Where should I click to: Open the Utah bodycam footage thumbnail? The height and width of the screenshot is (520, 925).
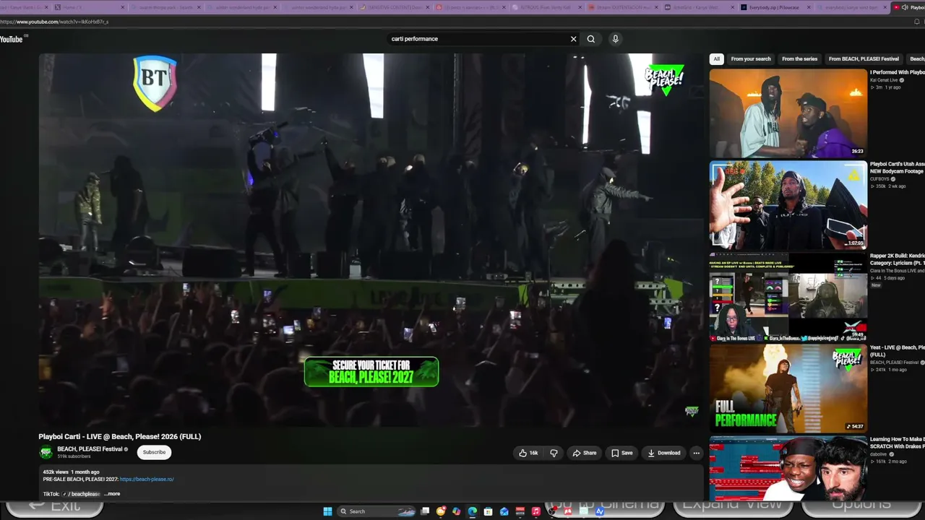point(788,204)
